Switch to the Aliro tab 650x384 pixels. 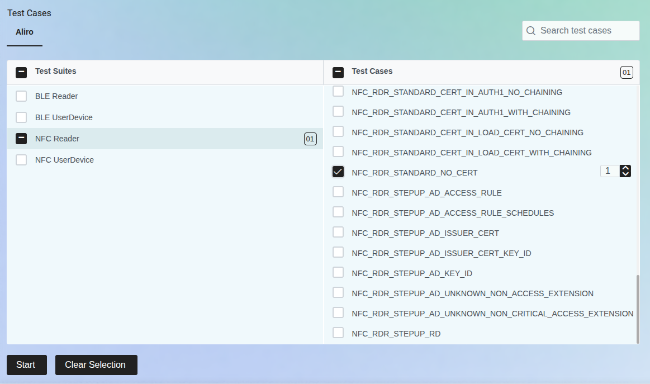tap(25, 32)
